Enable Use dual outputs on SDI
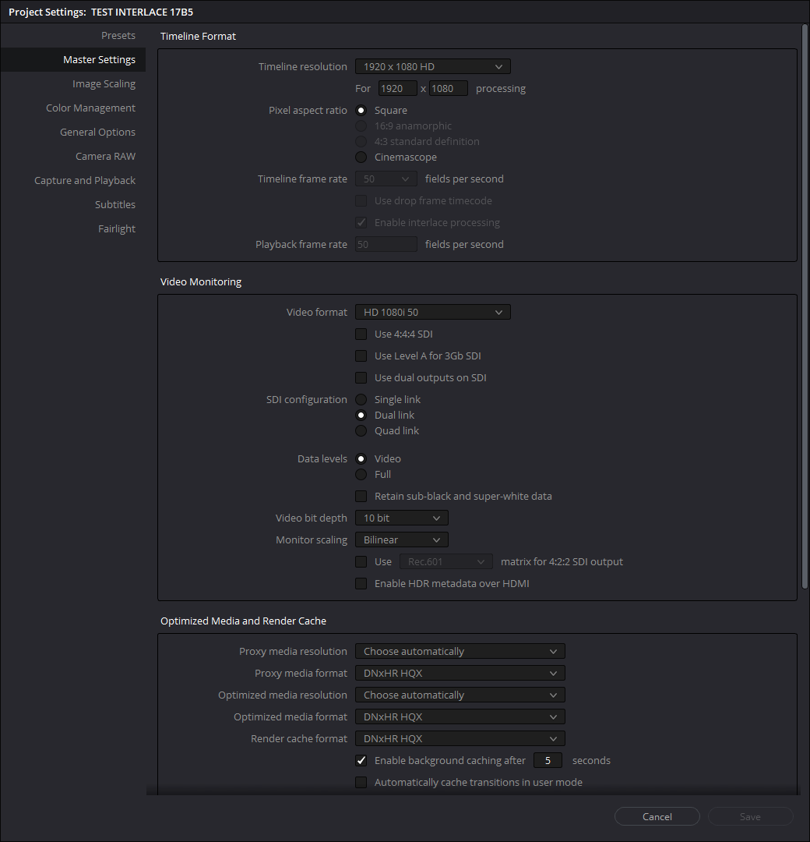The image size is (810, 842). pos(361,377)
